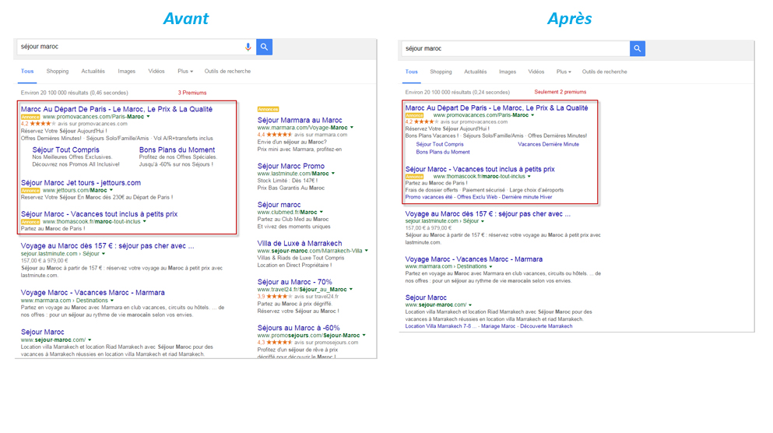Expand the Plus dropdown in Avant panel
Viewport: 773px width, 433px height.
(185, 71)
